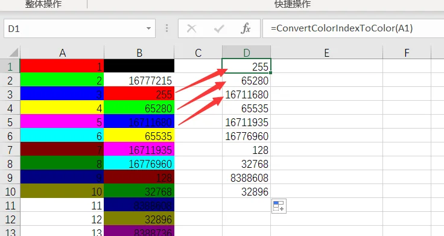This screenshot has width=444, height=236.
Task: Click dark red cell B9 showing 128
Action: point(139,177)
